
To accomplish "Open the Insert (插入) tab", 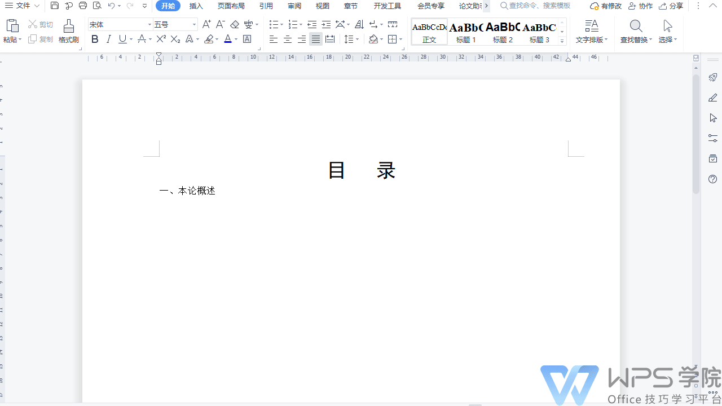I will tap(196, 6).
